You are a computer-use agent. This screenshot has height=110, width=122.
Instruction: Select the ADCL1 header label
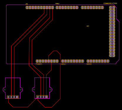pos(63,64)
